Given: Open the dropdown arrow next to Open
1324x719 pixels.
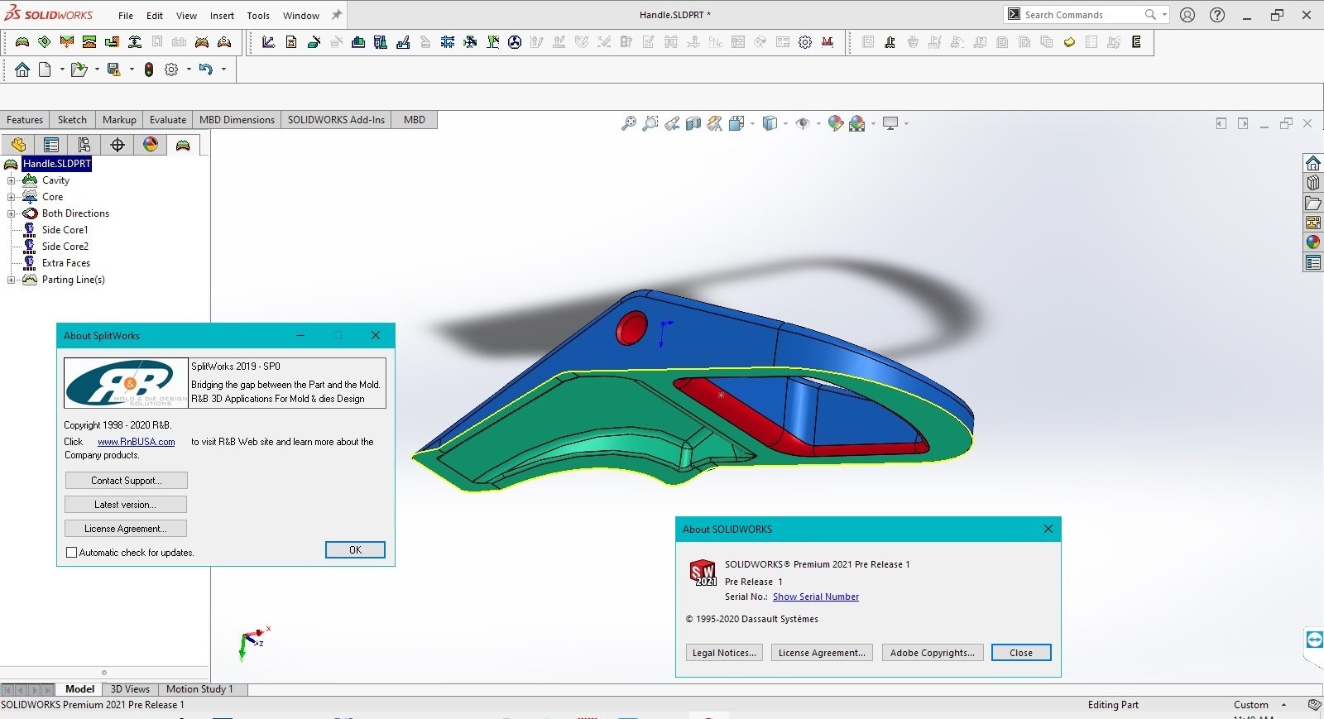Looking at the screenshot, I should [97, 70].
